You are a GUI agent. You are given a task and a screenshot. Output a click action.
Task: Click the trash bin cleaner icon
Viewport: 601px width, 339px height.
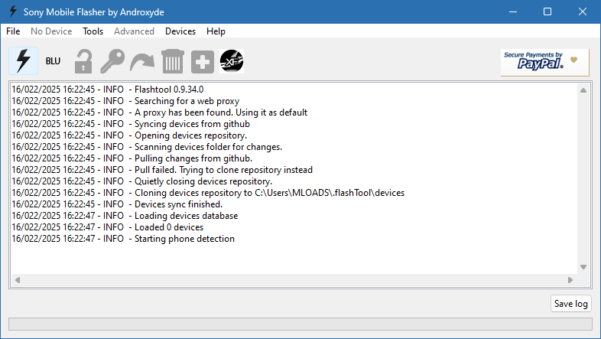point(173,61)
